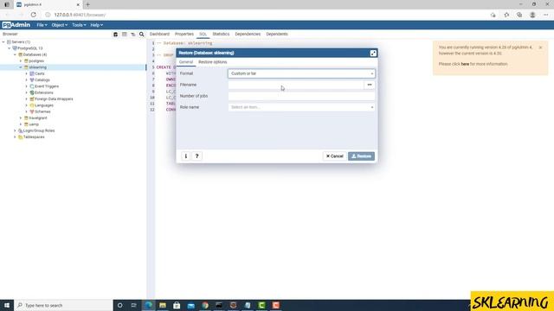This screenshot has width=554, height=311.
Task: Click the Microsoft Edge taskbar icon
Action: (148, 305)
